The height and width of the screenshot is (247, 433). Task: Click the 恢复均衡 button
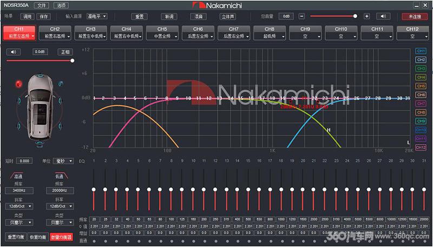point(38,237)
